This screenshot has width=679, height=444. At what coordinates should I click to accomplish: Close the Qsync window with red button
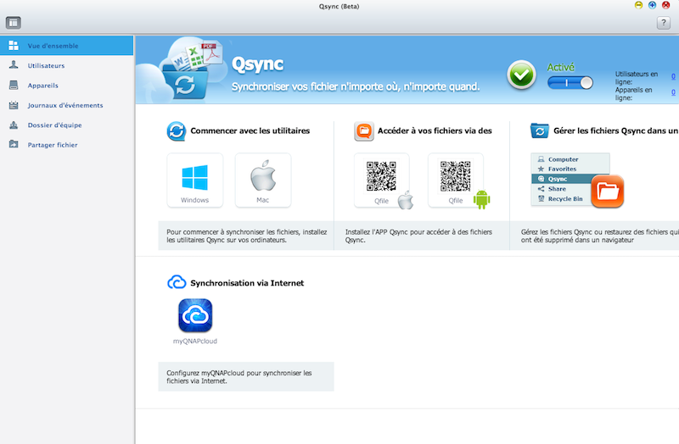(666, 5)
